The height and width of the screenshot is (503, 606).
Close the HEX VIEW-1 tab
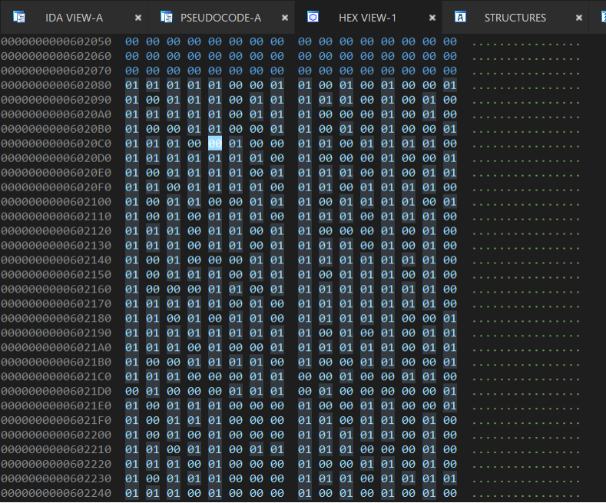432,18
